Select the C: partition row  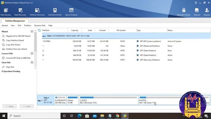click(x=126, y=51)
